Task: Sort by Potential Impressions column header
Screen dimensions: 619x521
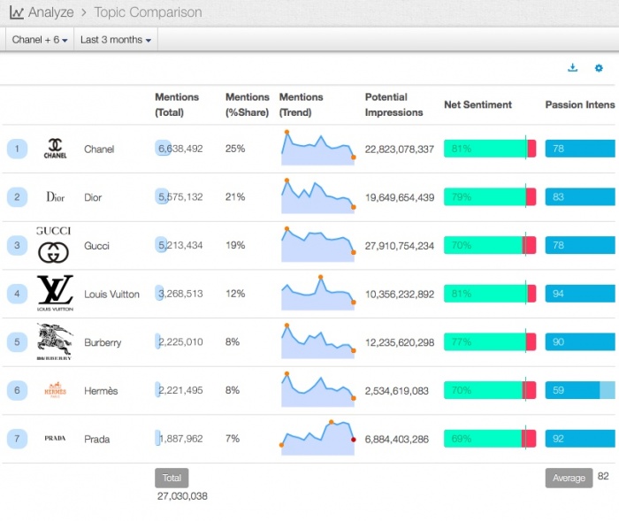Action: [x=394, y=104]
